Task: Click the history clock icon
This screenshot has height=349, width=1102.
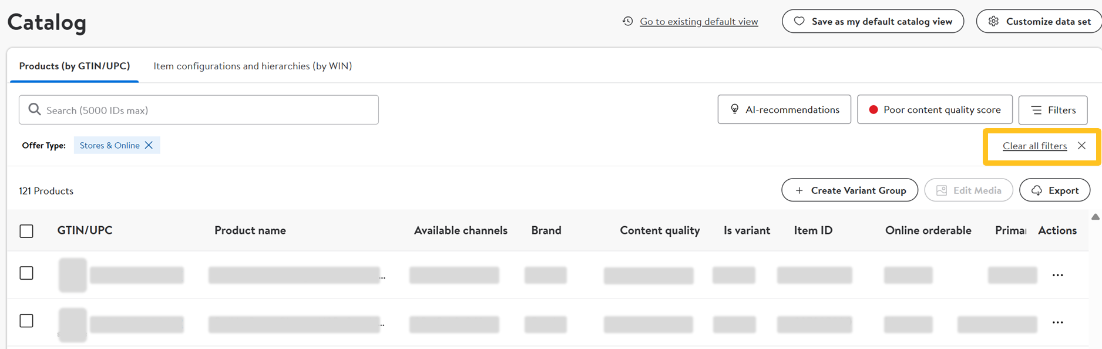Action: point(628,21)
